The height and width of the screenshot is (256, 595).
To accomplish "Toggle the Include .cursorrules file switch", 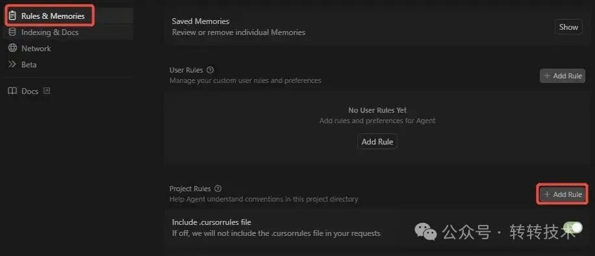I will (573, 227).
